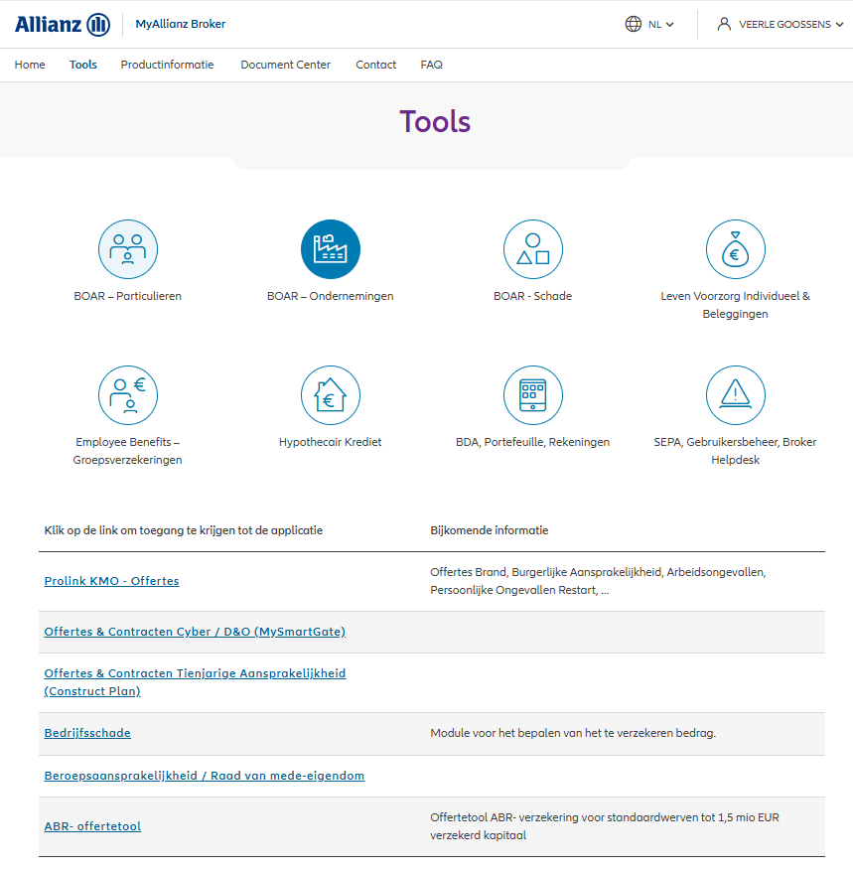Open the Productinformatie menu

[167, 65]
